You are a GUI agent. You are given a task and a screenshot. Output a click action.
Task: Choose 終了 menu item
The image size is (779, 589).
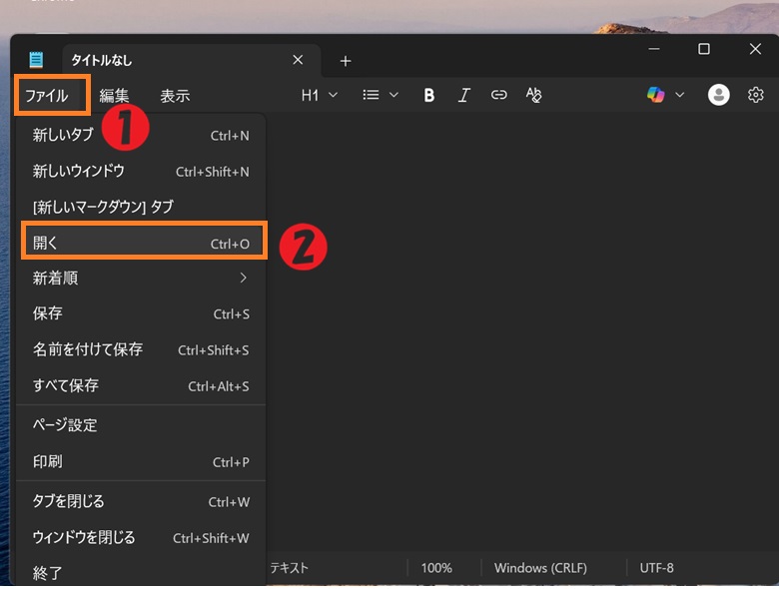point(141,573)
